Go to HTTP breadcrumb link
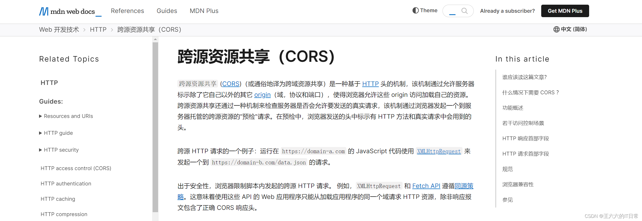 [98, 30]
